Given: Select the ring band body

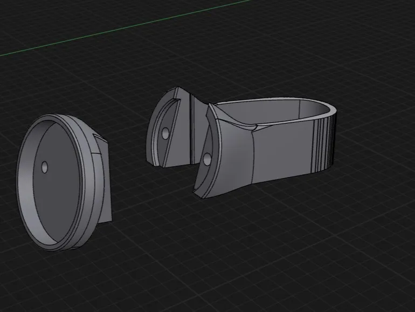Looking at the screenshot, I should click(265, 147).
